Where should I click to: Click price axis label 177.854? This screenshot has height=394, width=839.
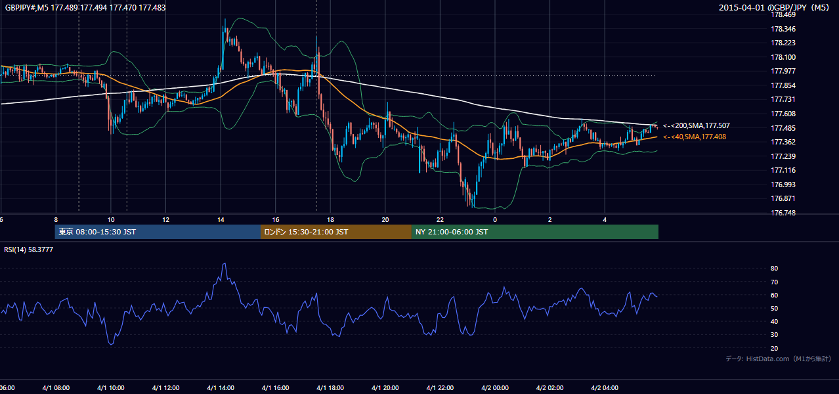[783, 85]
